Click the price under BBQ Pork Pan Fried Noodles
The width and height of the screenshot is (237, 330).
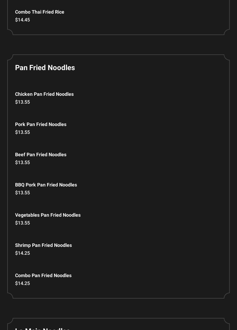(x=22, y=193)
